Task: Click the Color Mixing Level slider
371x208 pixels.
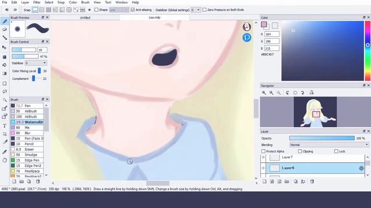Action: (39, 70)
